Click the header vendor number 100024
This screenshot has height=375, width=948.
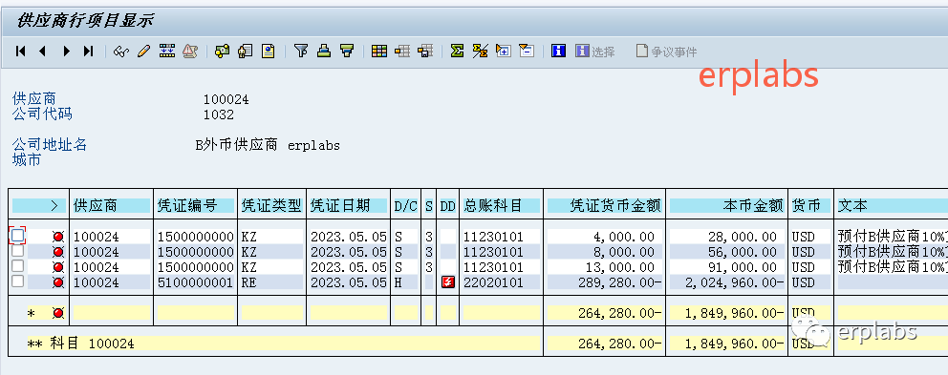(226, 99)
